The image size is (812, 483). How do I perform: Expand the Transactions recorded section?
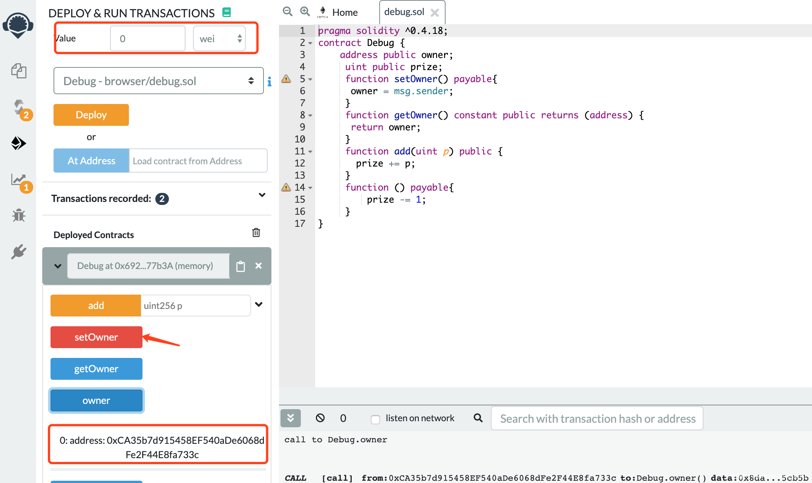[x=262, y=195]
